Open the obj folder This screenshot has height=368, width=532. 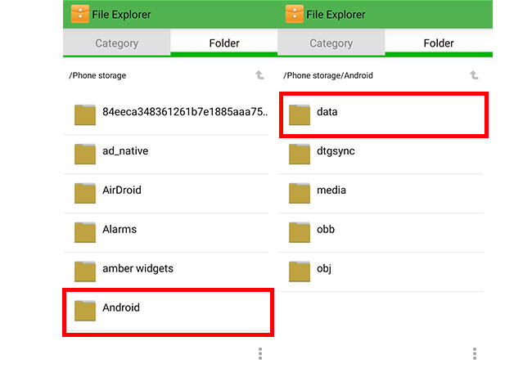(381, 272)
